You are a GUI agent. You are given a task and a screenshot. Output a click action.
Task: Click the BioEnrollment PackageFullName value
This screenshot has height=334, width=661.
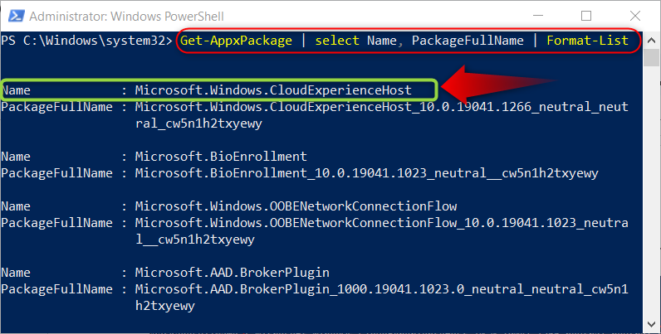pos(366,173)
